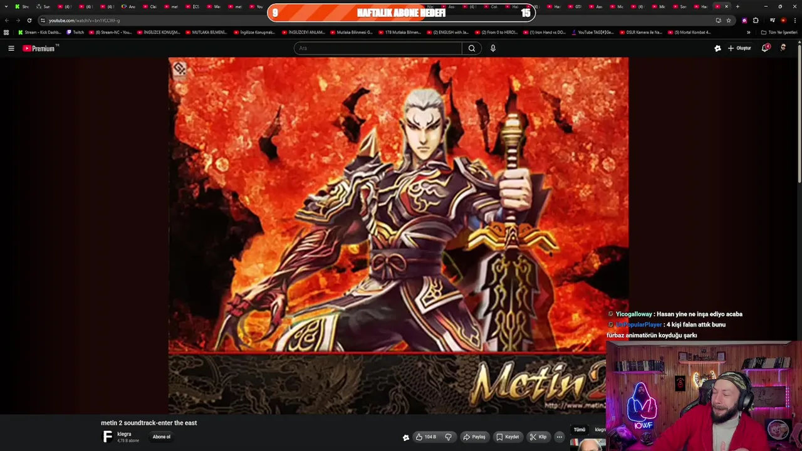Select 'Tümü' filter chip

pyautogui.click(x=580, y=430)
